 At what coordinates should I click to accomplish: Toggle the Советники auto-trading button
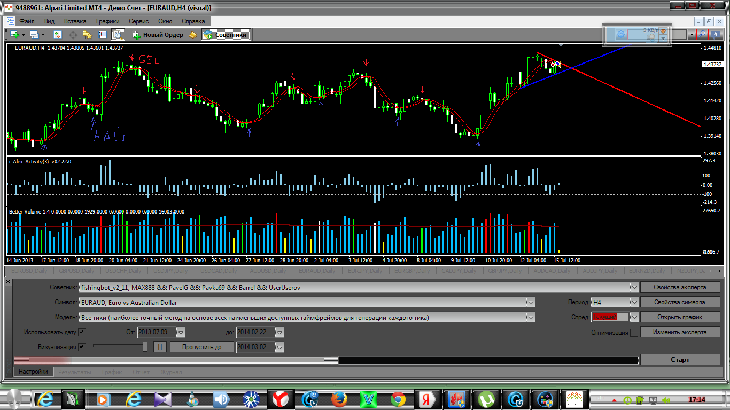pyautogui.click(x=226, y=35)
